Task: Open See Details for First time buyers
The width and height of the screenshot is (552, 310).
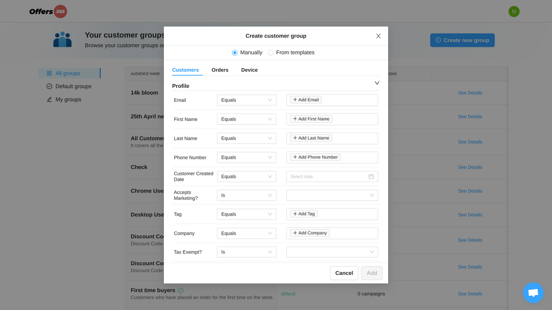Action: coord(470,294)
